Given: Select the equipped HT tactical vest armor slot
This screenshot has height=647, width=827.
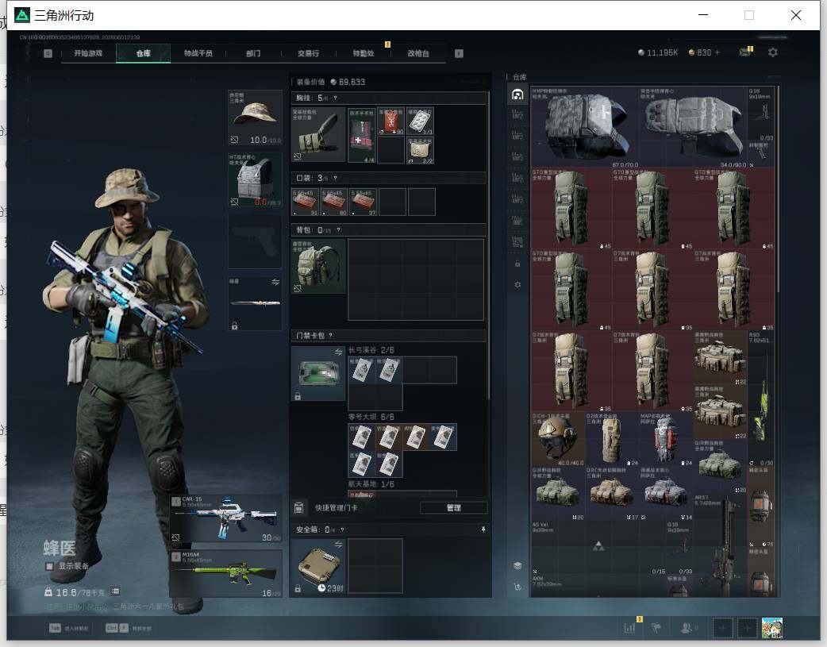Looking at the screenshot, I should pos(255,180).
